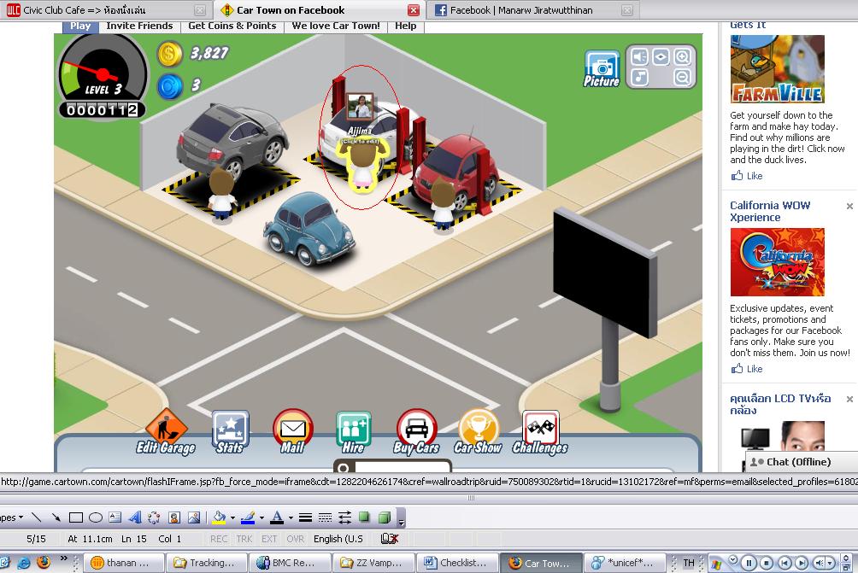Image resolution: width=858 pixels, height=573 pixels.
Task: Open the Car Show icon
Action: (x=478, y=431)
